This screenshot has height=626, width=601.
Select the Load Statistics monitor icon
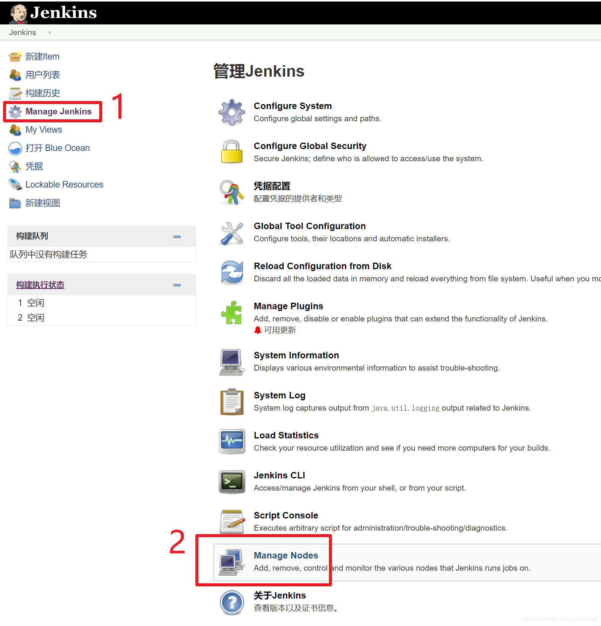232,441
